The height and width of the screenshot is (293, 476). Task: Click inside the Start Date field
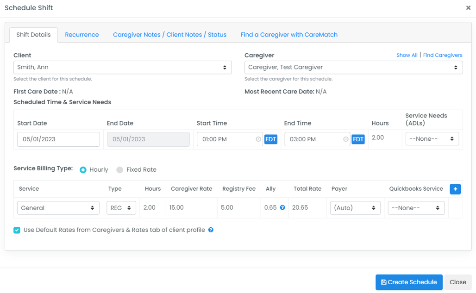pos(58,139)
